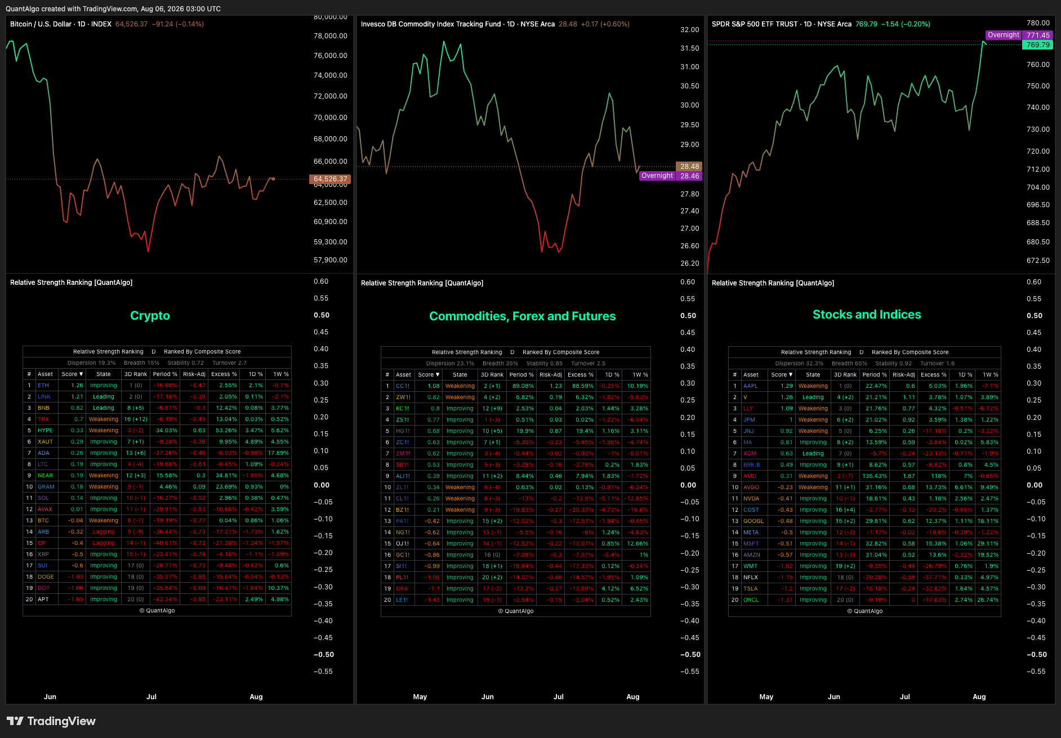Click APT asset in Crypto table
The image size is (1061, 738).
[x=43, y=600]
